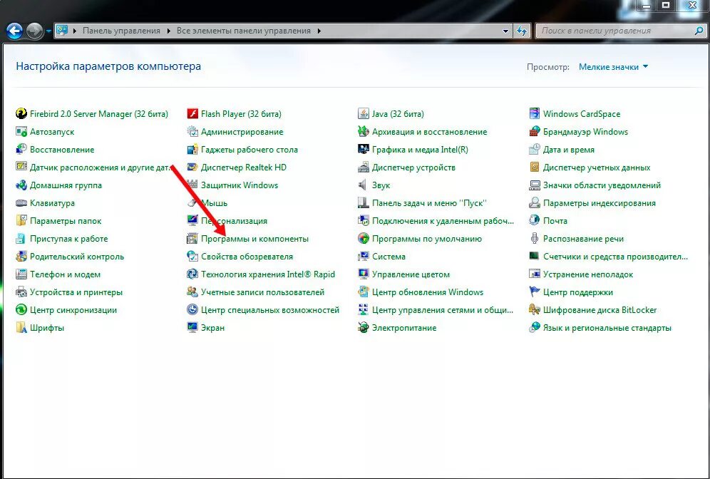
Task: Open the Центр поддержки flag icon
Action: click(x=535, y=292)
